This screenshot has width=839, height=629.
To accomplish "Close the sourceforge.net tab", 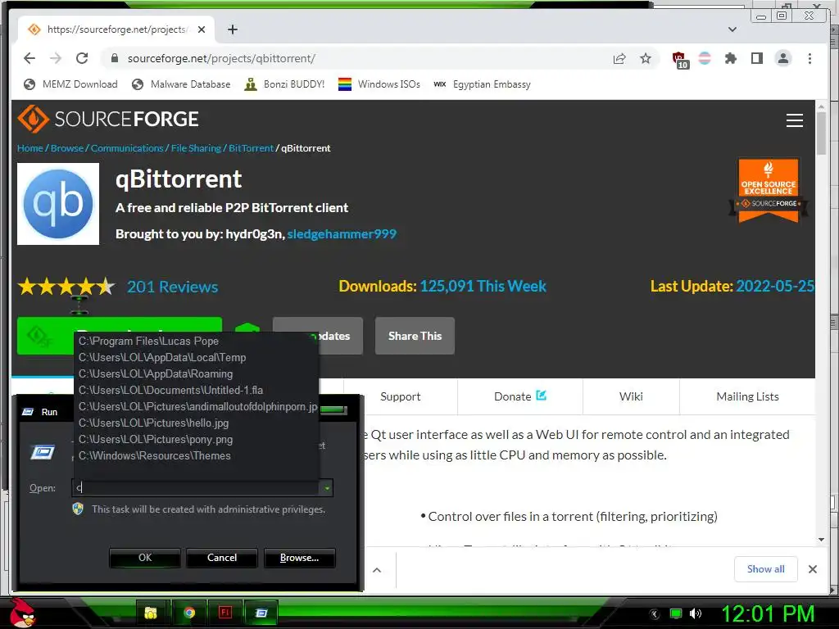I will (202, 29).
